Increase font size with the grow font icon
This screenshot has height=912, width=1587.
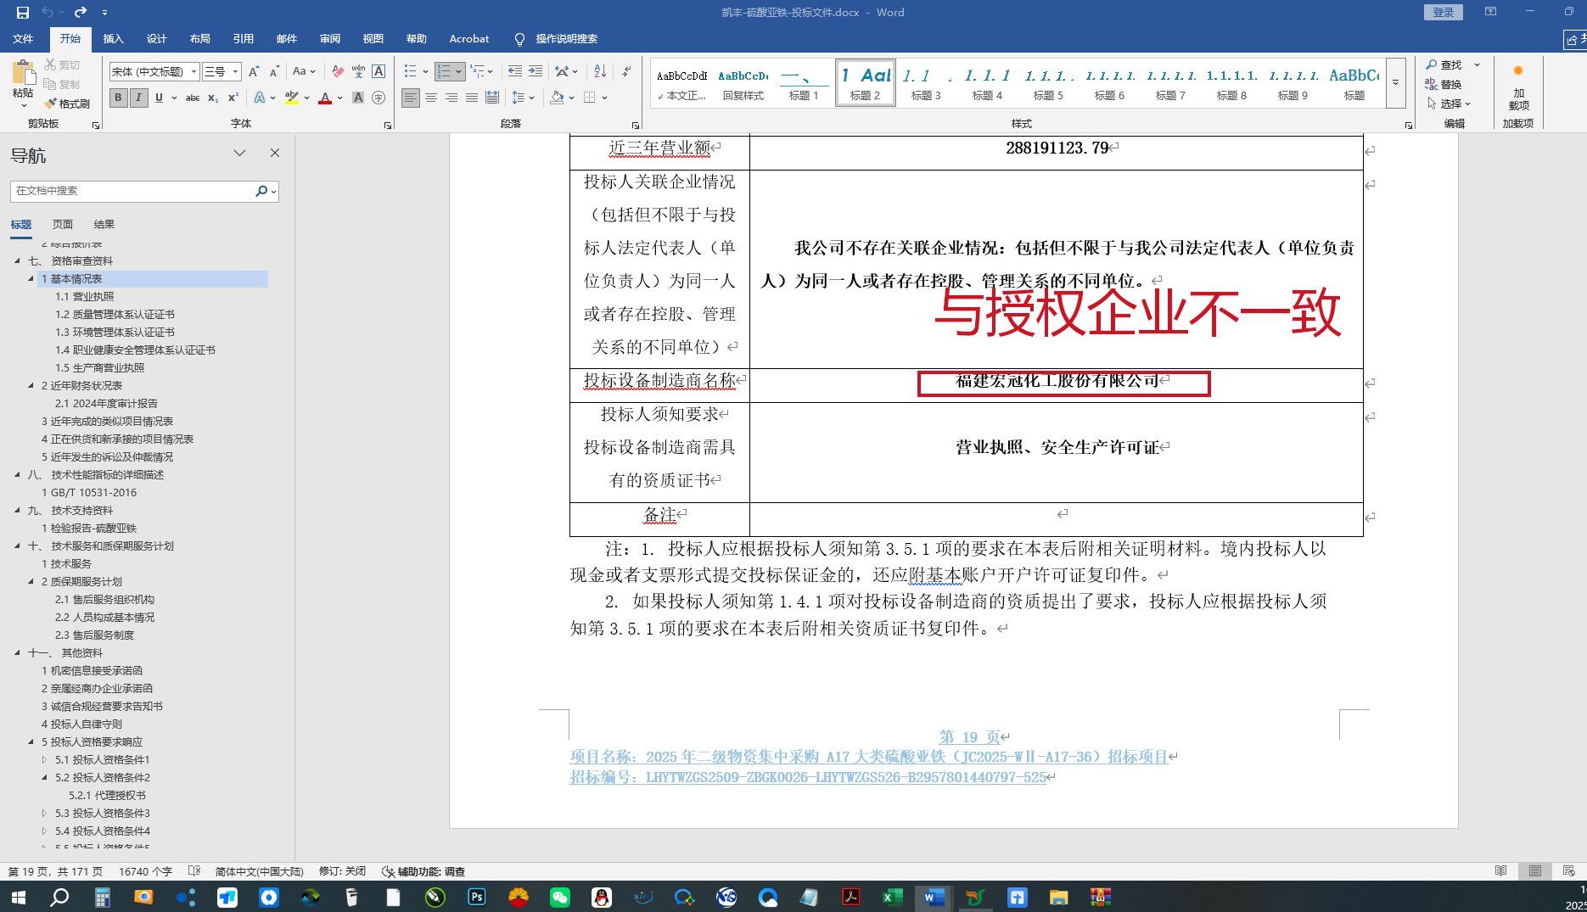point(254,72)
